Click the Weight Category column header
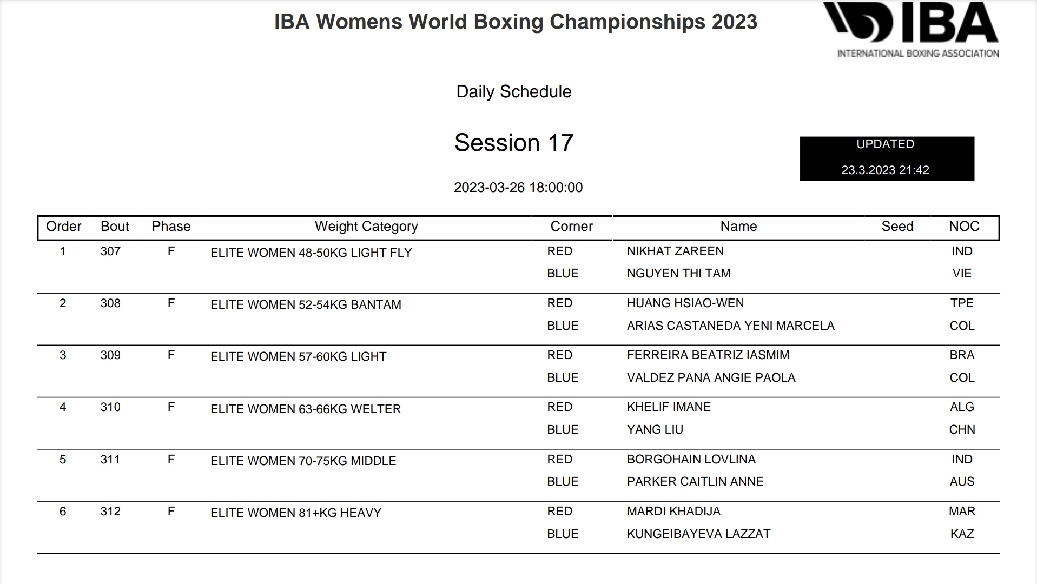The width and height of the screenshot is (1037, 584). pyautogui.click(x=366, y=227)
